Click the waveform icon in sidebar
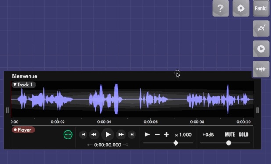Viewport: 271px width, 164px height. (261, 69)
